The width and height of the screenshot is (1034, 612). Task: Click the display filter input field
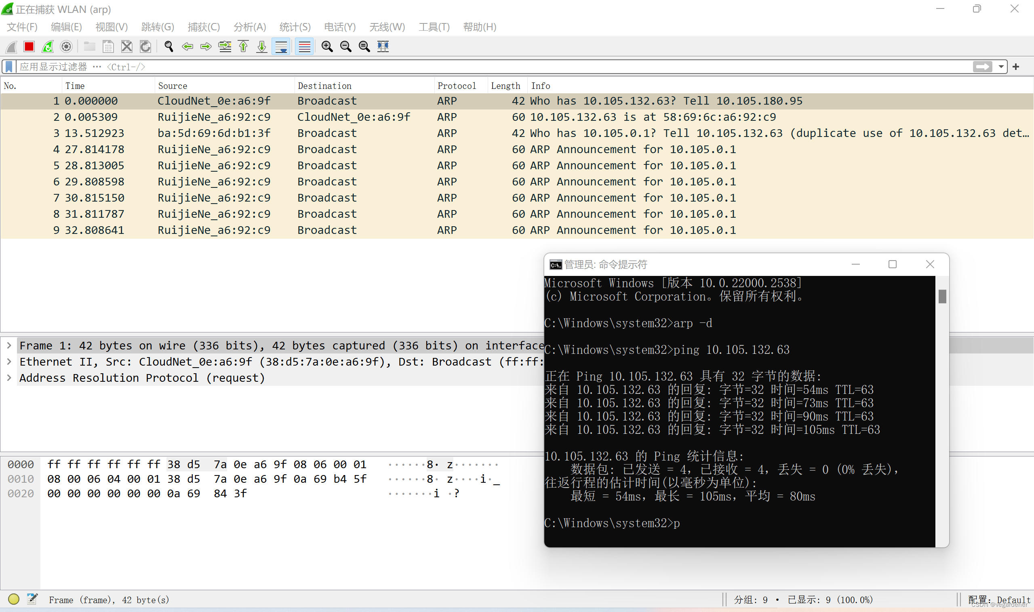(495, 67)
